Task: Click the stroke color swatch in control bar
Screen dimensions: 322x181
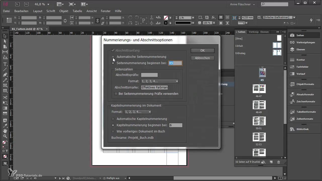Action: tap(166, 23)
